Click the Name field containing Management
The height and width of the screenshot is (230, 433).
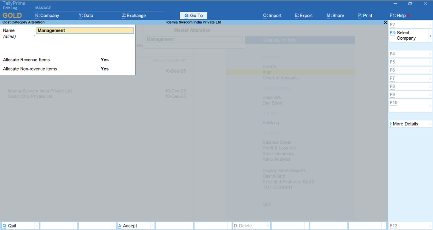coord(85,30)
